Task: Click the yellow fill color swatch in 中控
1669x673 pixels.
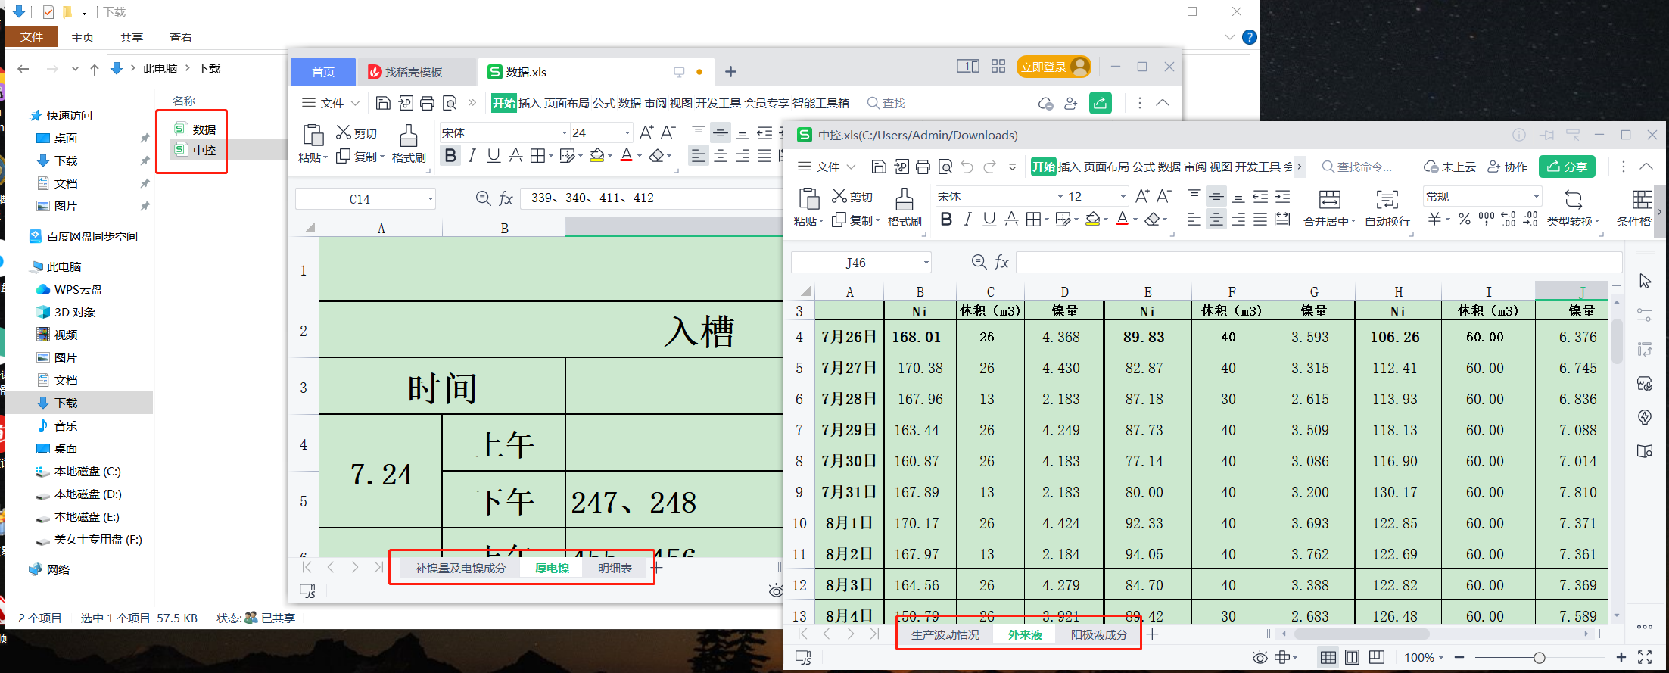Action: (x=1092, y=220)
